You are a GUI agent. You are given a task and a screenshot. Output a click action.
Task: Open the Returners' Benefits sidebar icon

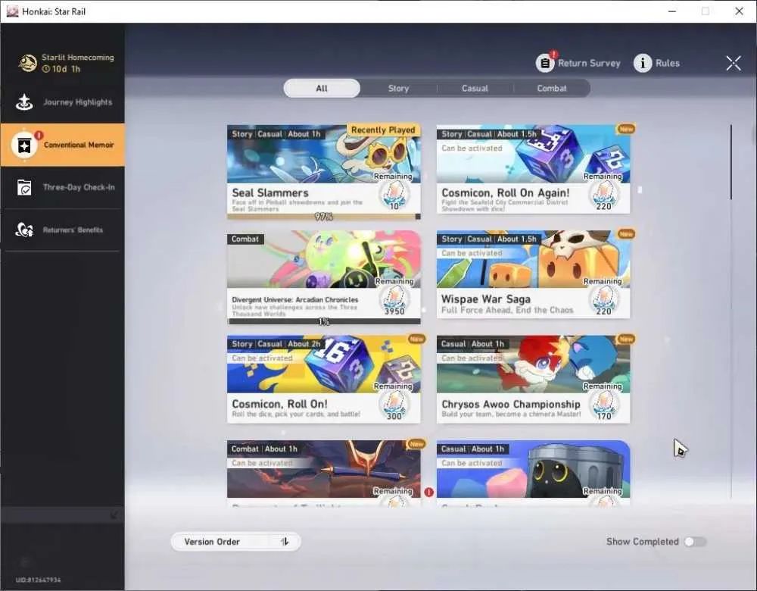[x=24, y=230]
